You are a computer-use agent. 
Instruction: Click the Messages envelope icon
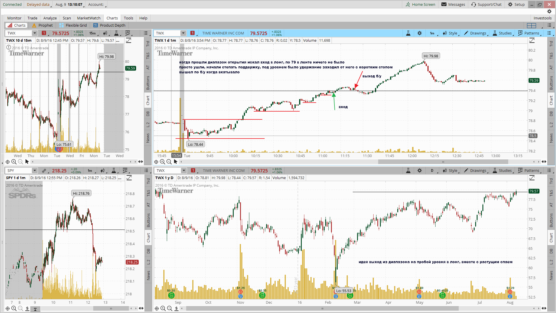pos(444,4)
